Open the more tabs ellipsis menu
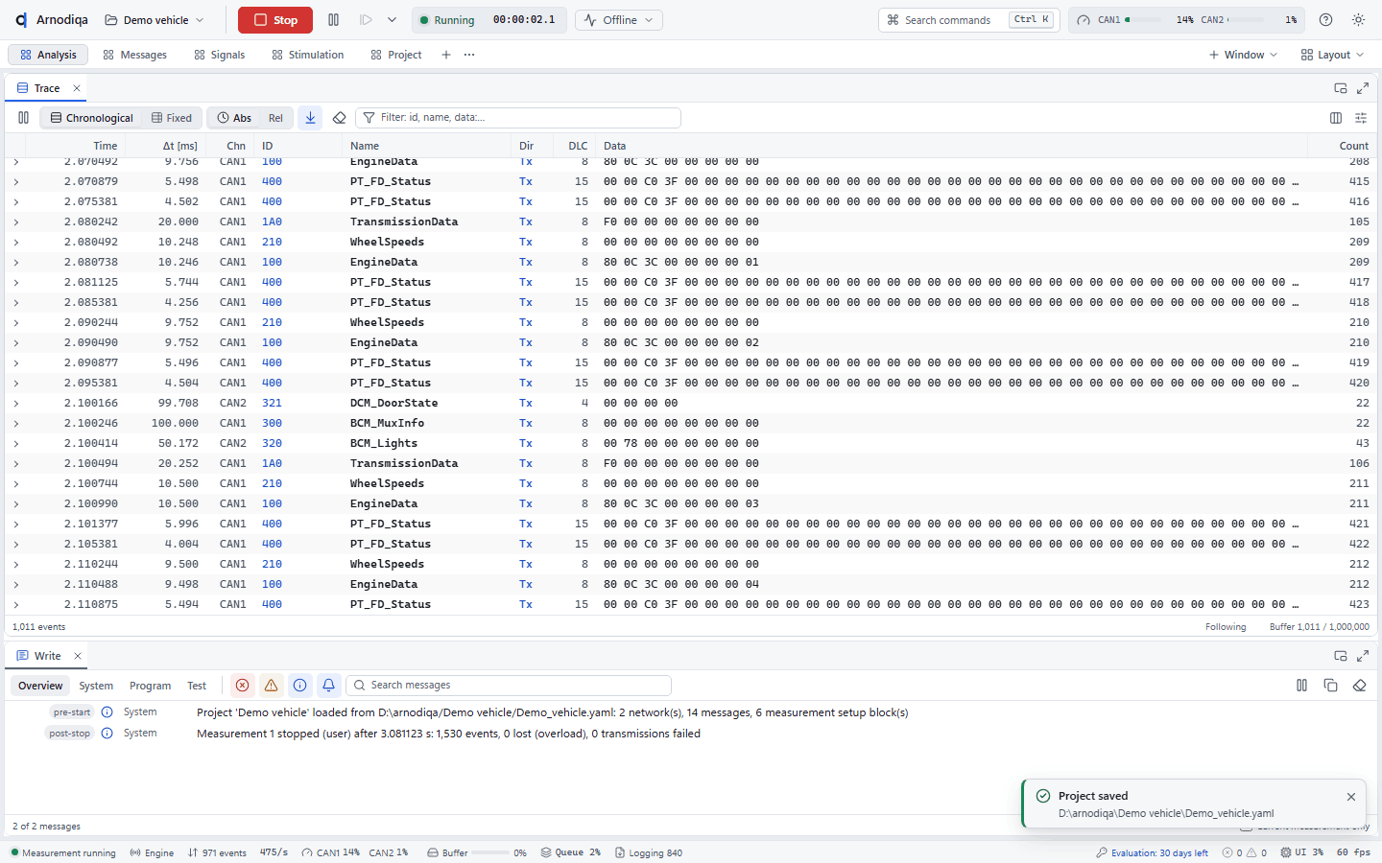This screenshot has height=863, width=1382. click(x=469, y=55)
